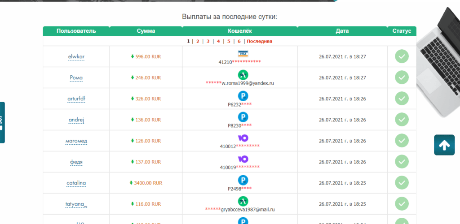Click the green status checkmark for elwkar

coord(402,56)
